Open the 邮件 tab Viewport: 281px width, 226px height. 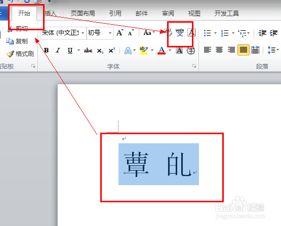click(142, 14)
